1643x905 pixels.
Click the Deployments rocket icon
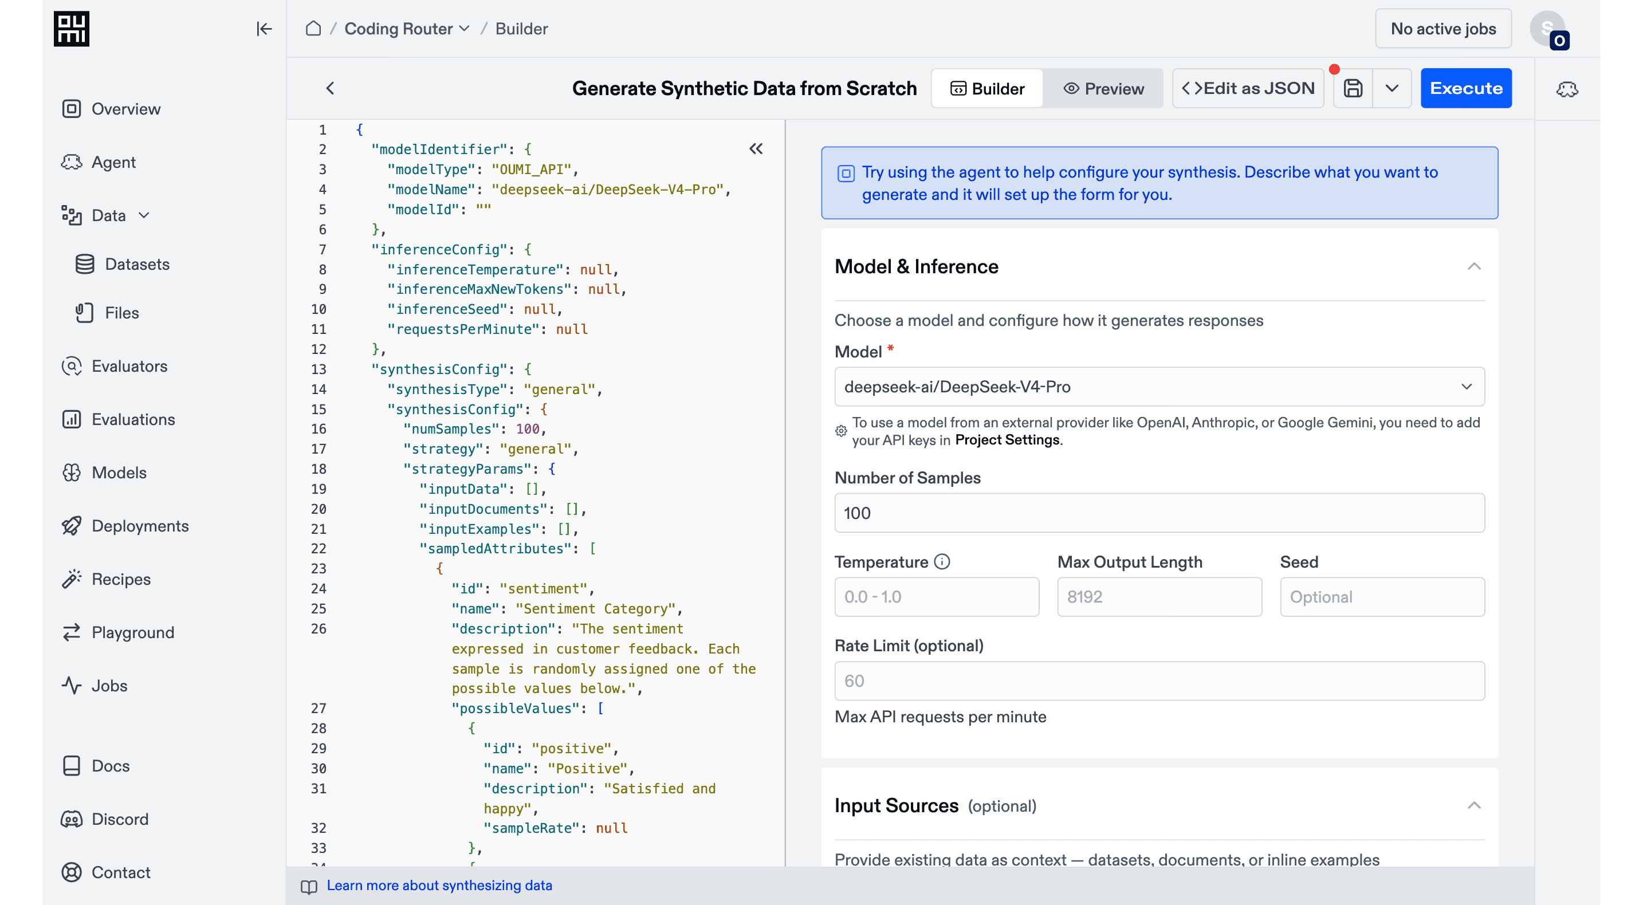[x=72, y=525]
